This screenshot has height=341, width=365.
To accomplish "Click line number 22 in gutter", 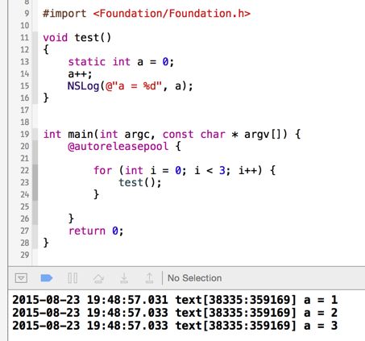I will [24, 170].
